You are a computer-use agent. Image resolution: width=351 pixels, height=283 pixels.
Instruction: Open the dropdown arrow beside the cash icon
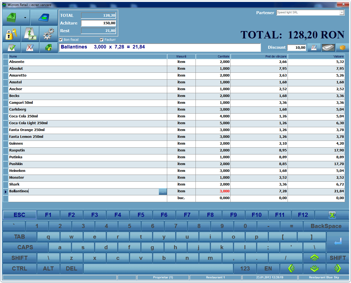pos(25,18)
